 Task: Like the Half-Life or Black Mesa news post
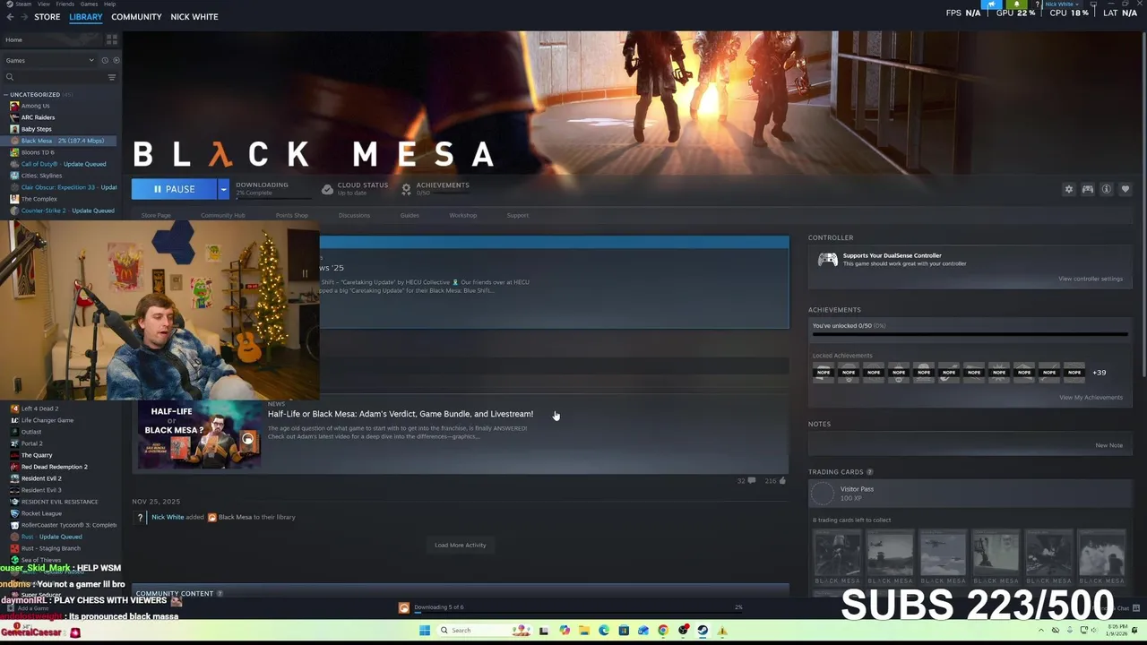point(782,481)
